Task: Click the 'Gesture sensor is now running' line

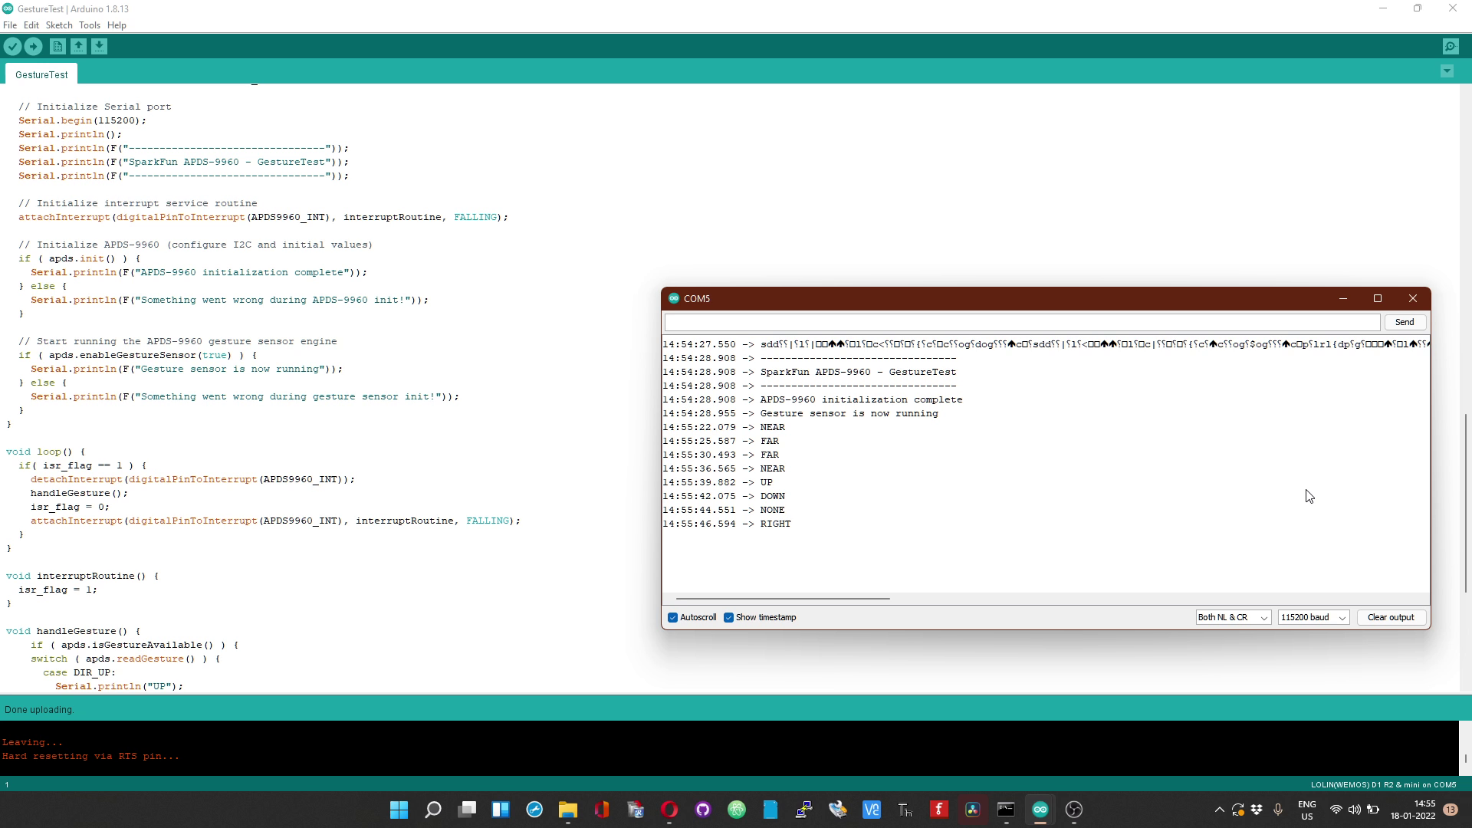Action: point(800,413)
